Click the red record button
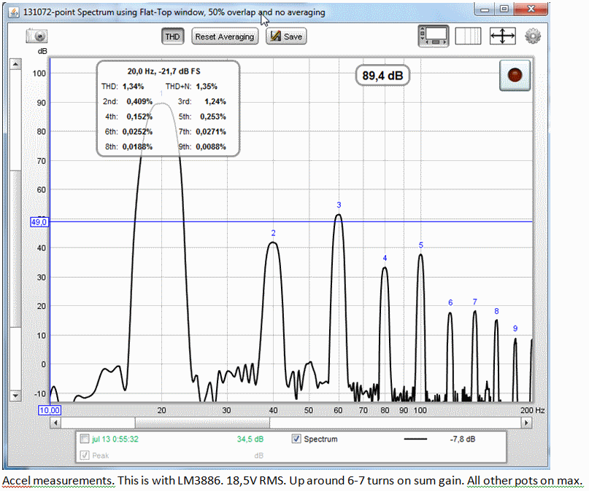 point(515,75)
